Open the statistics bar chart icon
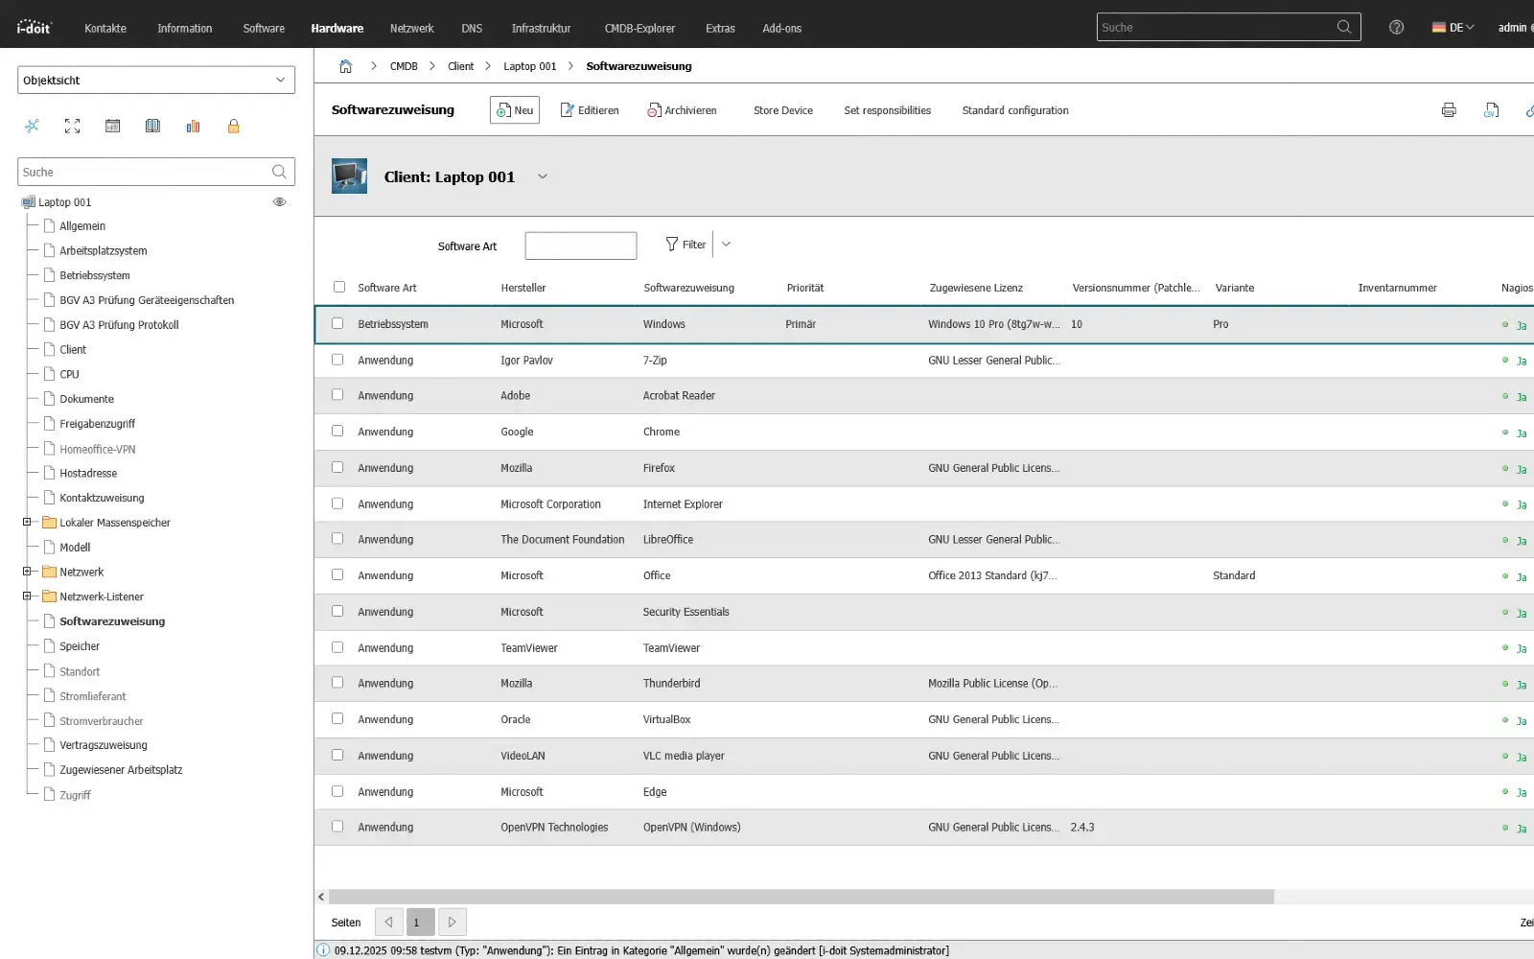The height and width of the screenshot is (959, 1534). (x=193, y=126)
